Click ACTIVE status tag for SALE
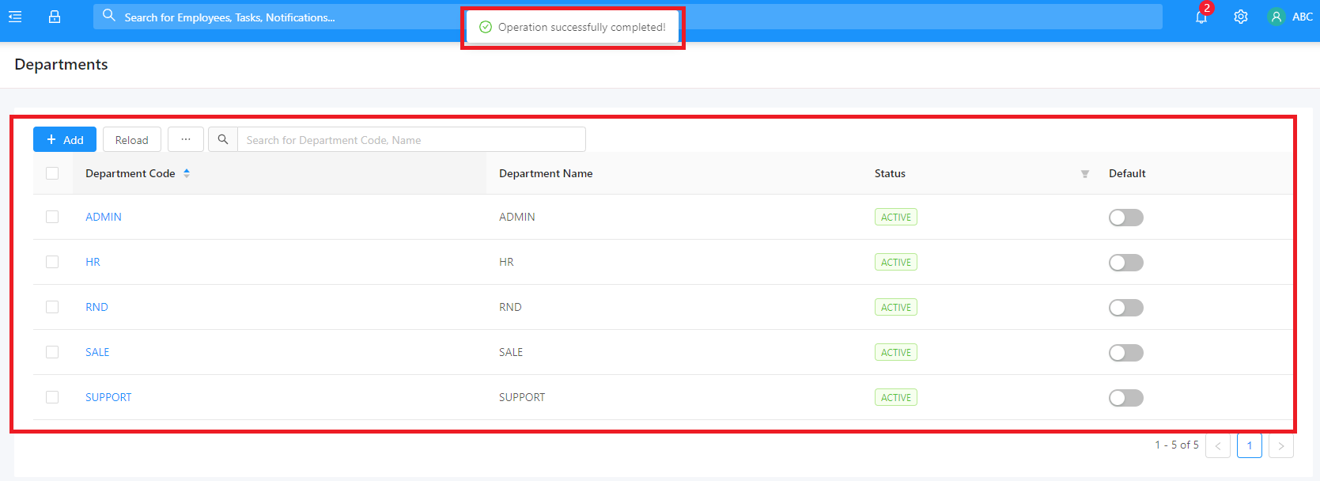The height and width of the screenshot is (481, 1320). pos(896,353)
